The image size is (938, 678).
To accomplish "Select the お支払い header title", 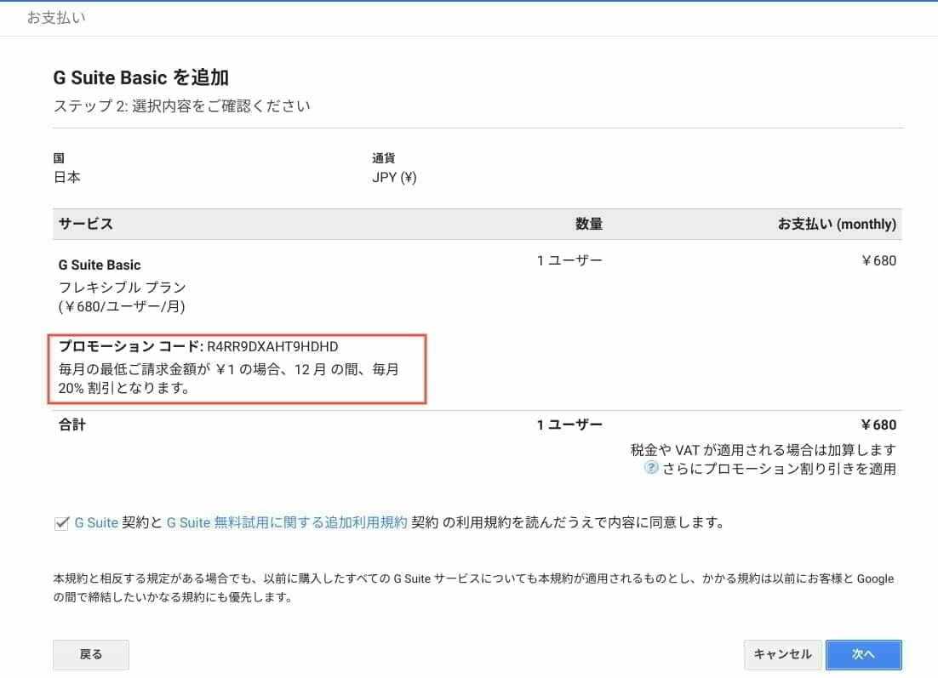I will pyautogui.click(x=56, y=18).
